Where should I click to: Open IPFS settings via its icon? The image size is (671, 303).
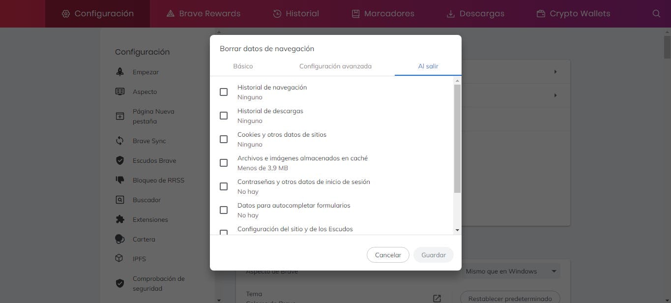click(x=119, y=259)
